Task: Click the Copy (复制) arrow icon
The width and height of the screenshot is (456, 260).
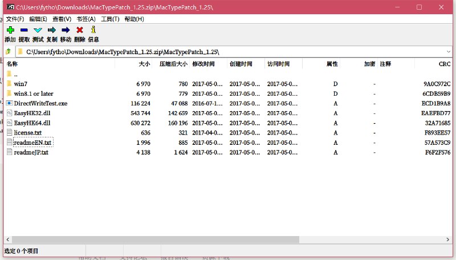Action: click(52, 30)
